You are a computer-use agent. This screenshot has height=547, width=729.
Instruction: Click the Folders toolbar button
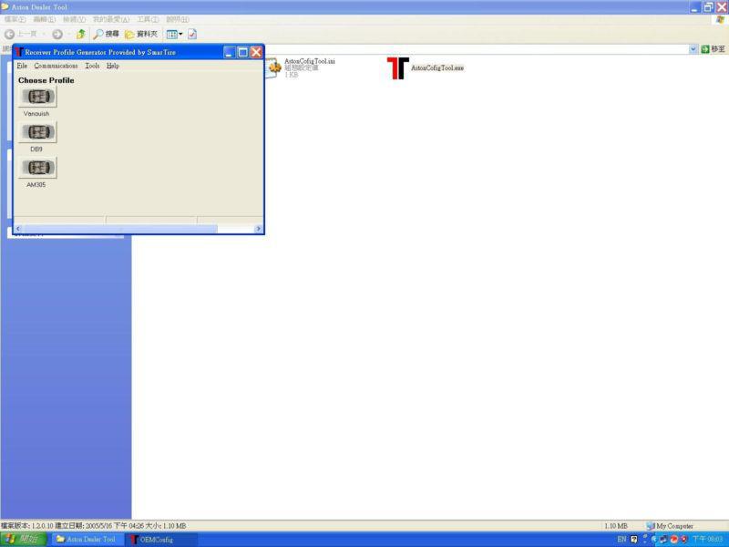[141, 34]
